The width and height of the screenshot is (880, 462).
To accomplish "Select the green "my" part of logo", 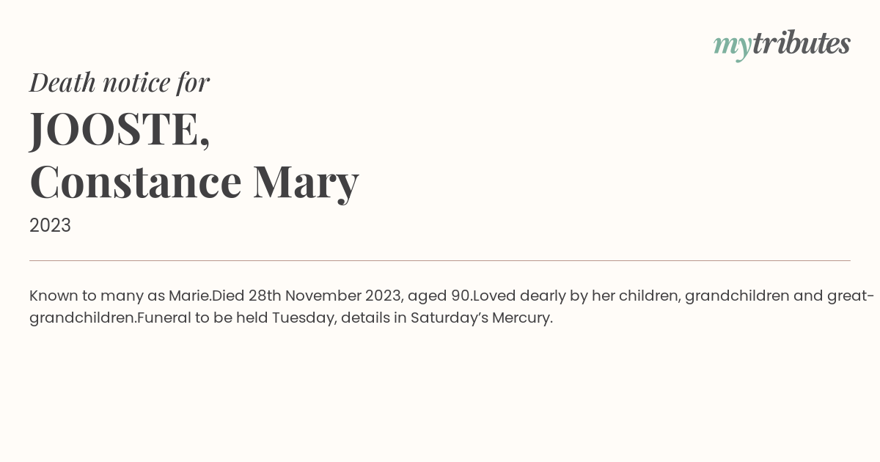I will (732, 47).
